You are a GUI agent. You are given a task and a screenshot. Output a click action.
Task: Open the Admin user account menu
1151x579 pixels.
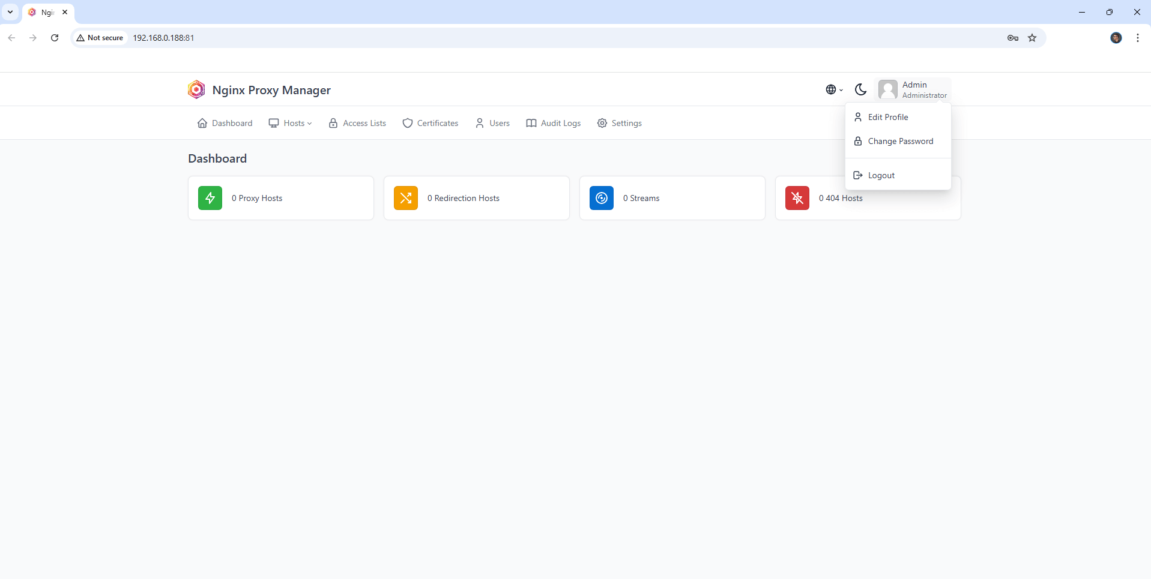point(913,89)
